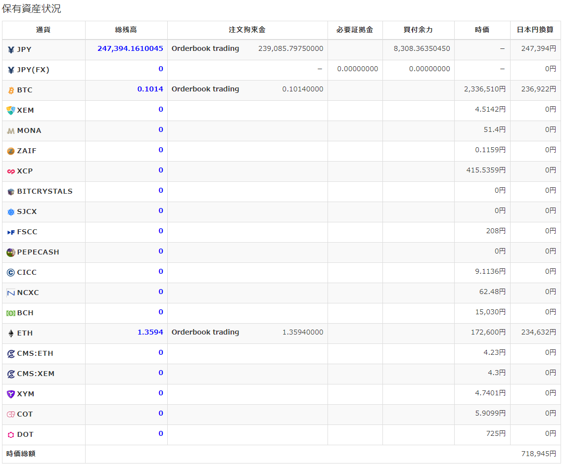Click the PEPECASH currency name
565x464 pixels.
tap(38, 253)
